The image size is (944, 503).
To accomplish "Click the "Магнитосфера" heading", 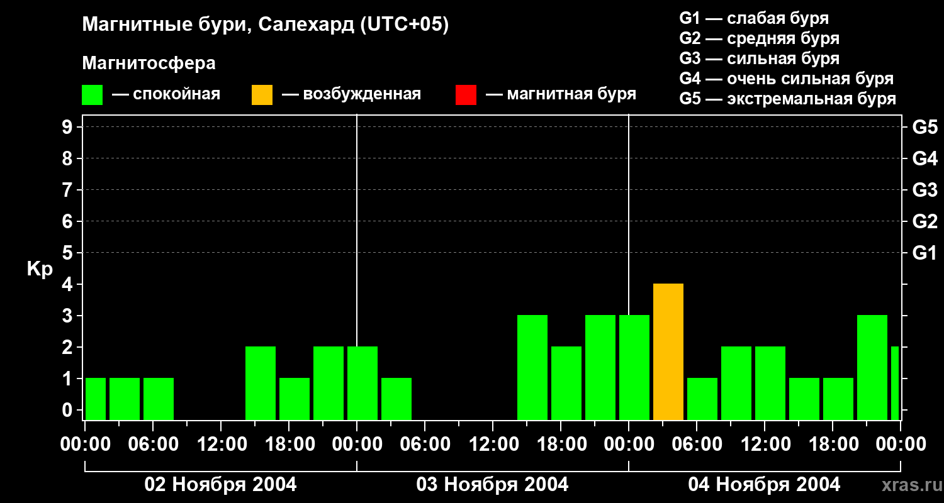I will pyautogui.click(x=149, y=64).
